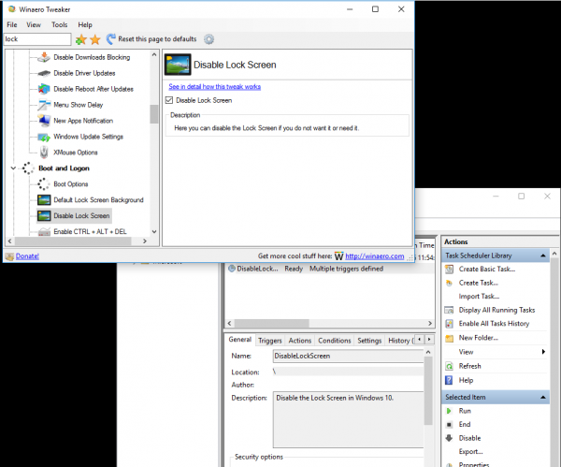Click the Reset this page to defaults icon
This screenshot has height=467, width=561.
[111, 39]
